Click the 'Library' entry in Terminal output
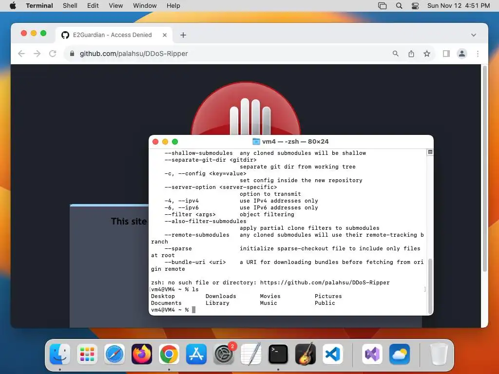499x374 pixels. (217, 303)
